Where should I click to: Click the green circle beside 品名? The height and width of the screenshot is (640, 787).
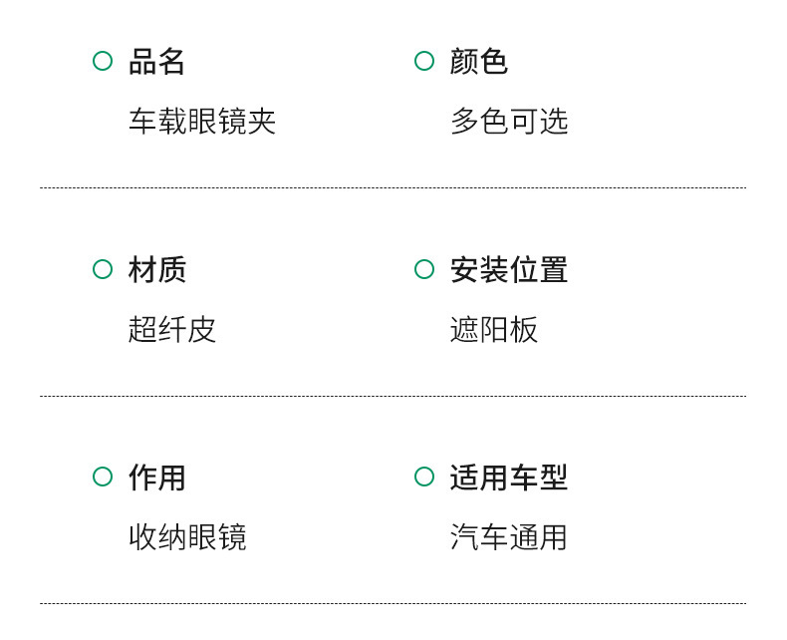point(103,61)
